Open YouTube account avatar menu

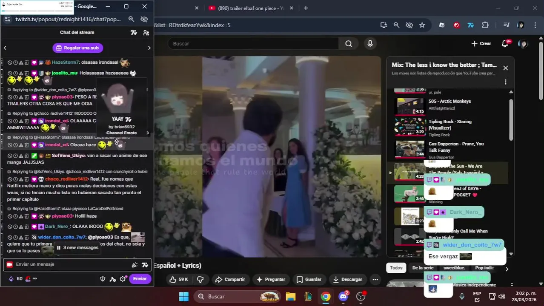point(523,44)
